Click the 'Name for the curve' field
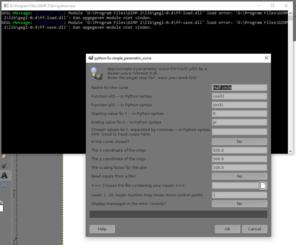 point(239,87)
